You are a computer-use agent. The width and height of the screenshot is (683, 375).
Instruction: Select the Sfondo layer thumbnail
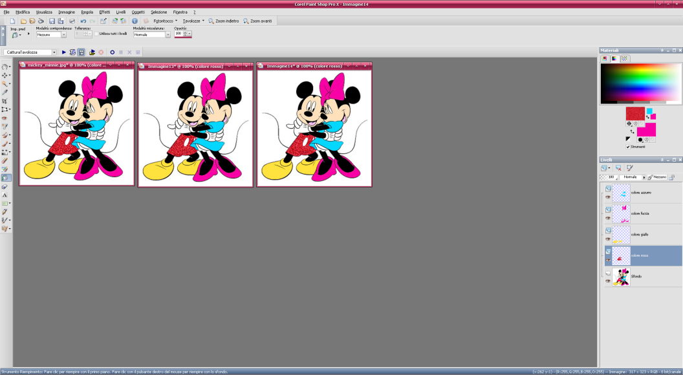click(621, 276)
